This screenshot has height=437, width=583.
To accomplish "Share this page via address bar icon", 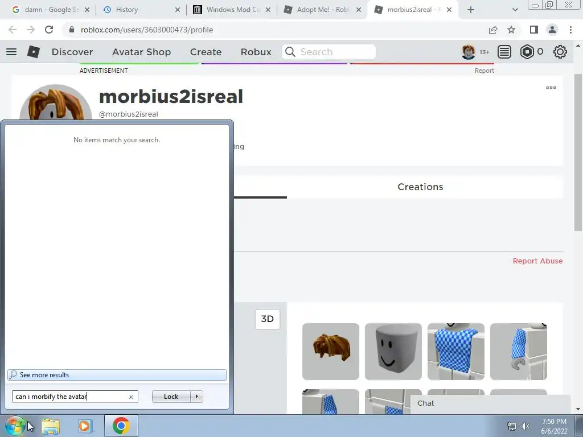I will click(x=493, y=30).
